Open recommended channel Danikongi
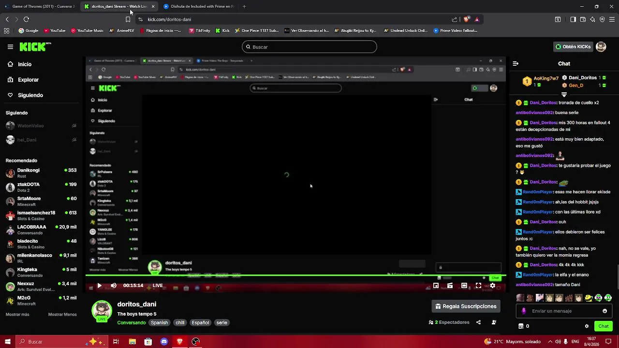This screenshot has width=619, height=348. pos(41,173)
